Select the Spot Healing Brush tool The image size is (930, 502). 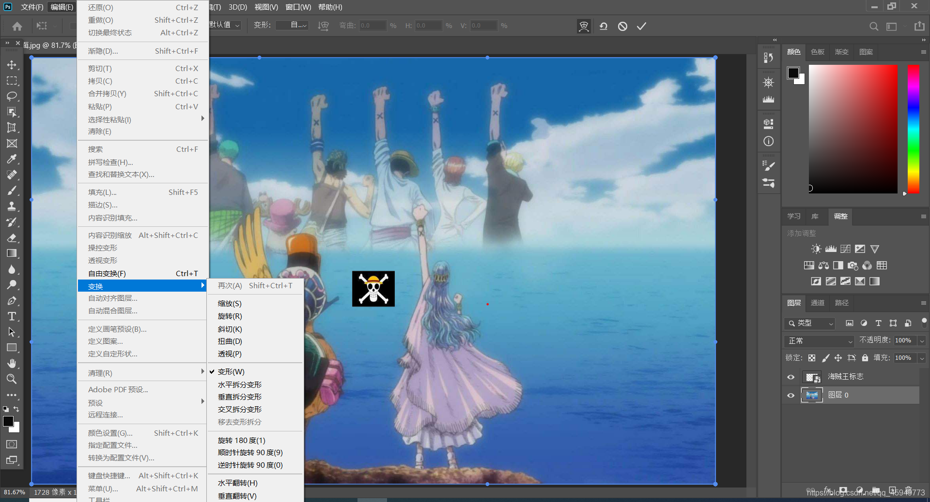pyautogui.click(x=12, y=175)
